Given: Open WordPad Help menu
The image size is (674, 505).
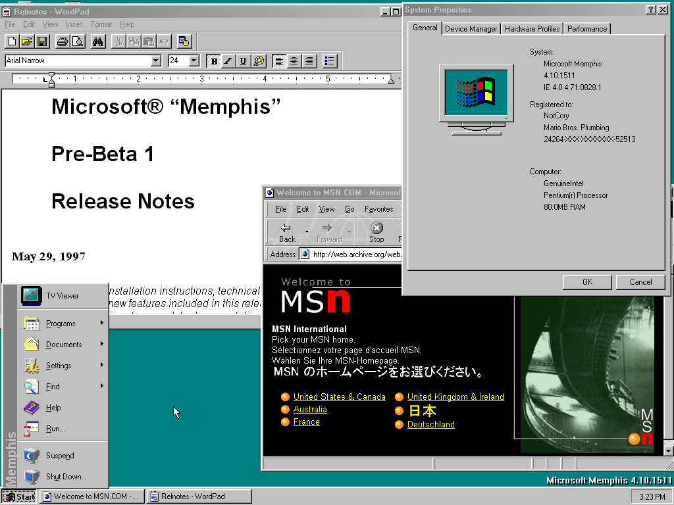Looking at the screenshot, I should [x=127, y=24].
